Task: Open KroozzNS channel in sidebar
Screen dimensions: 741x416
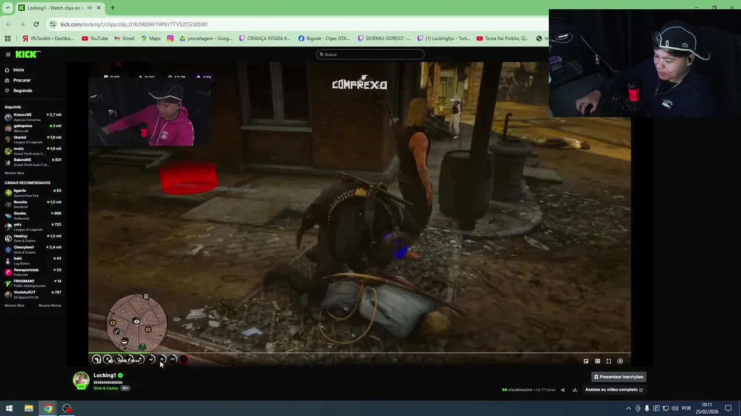Action: coord(33,117)
